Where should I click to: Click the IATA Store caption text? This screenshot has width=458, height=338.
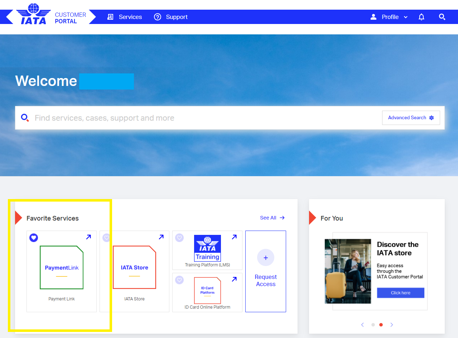click(134, 299)
